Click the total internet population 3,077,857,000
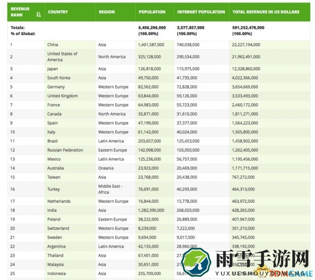315x280 pixels. point(190,28)
